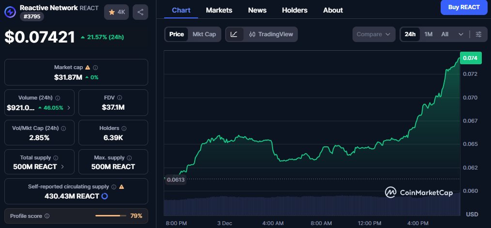Open the Max. supply info icon
This screenshot has height=228, width=491.
click(129, 158)
